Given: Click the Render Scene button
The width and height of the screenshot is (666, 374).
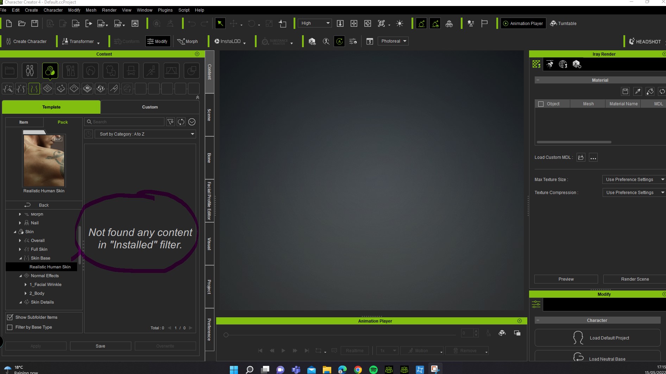Looking at the screenshot, I should coord(635,279).
